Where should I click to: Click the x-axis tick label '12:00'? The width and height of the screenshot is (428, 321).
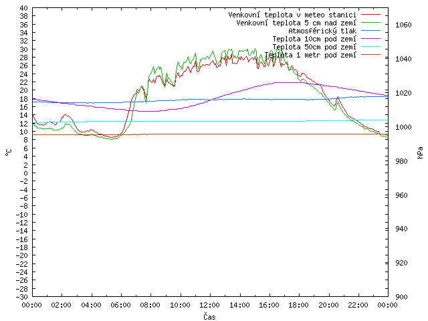click(209, 305)
